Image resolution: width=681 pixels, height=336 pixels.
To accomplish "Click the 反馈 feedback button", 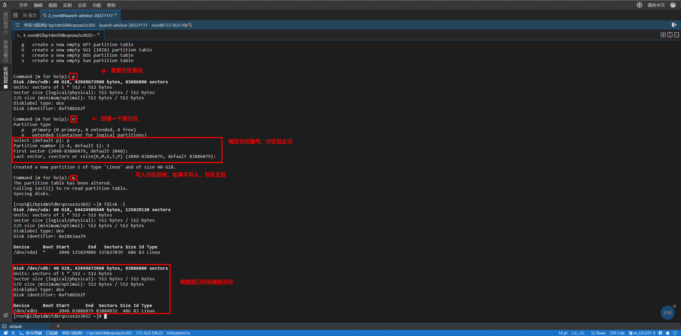I will point(667,313).
